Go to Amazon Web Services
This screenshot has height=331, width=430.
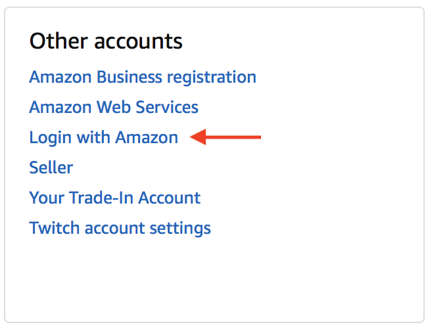click(x=114, y=108)
